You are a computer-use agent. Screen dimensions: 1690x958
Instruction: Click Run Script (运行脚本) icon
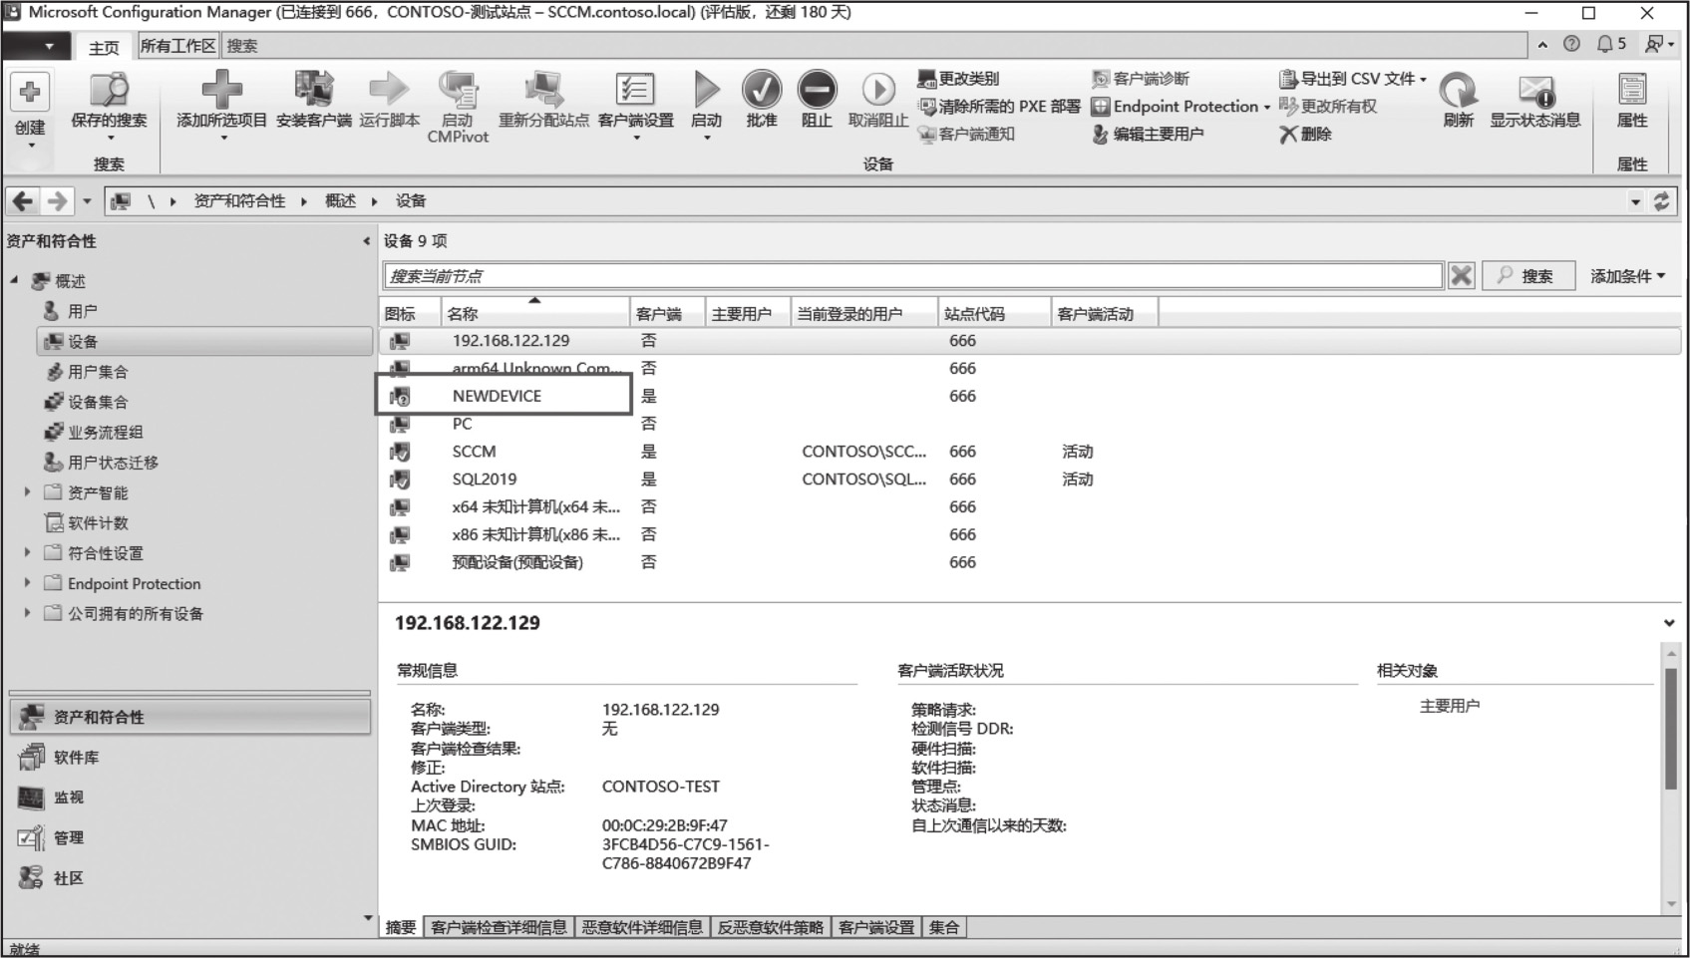coord(389,89)
